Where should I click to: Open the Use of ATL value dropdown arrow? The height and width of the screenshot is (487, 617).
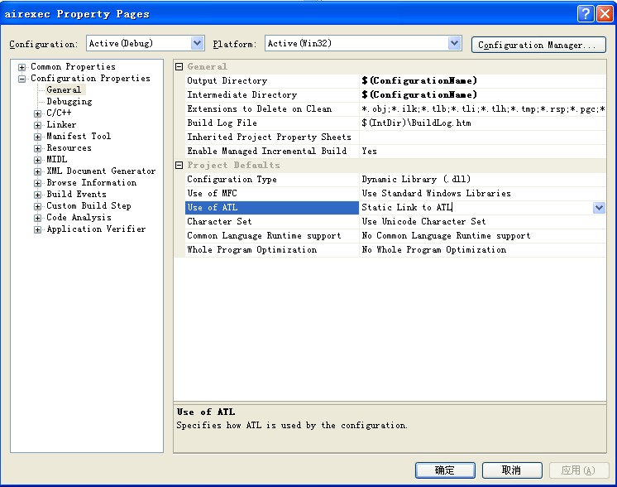(599, 208)
